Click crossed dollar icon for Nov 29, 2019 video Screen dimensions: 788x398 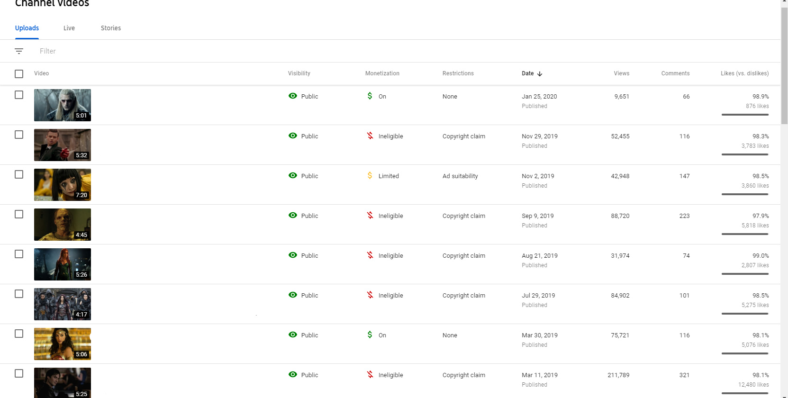370,136
